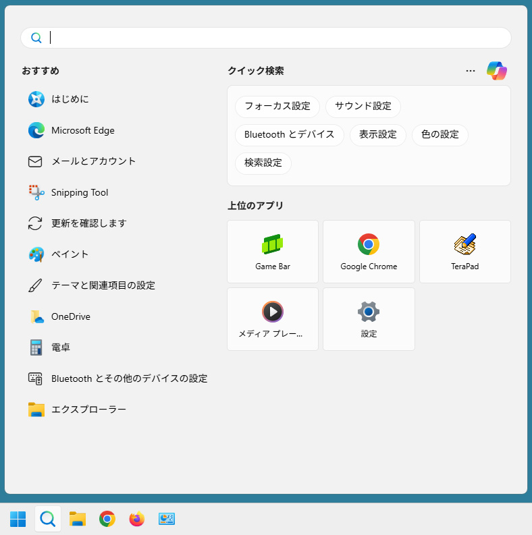Open Google Chrome tile in top apps
Image resolution: width=532 pixels, height=535 pixels.
(x=369, y=252)
